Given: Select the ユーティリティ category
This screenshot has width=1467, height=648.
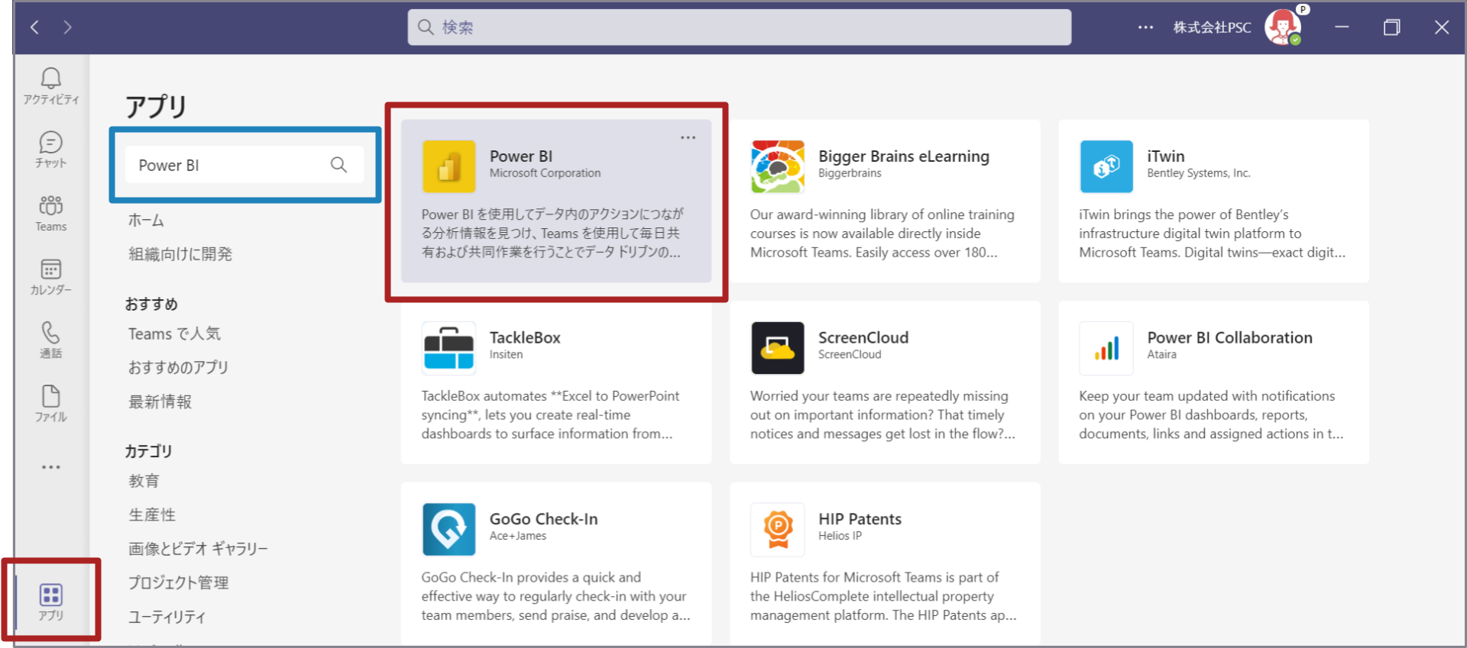Looking at the screenshot, I should tap(167, 617).
